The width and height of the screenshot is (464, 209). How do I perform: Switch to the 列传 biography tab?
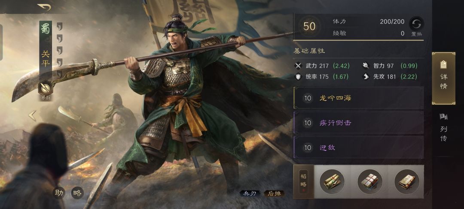443,127
